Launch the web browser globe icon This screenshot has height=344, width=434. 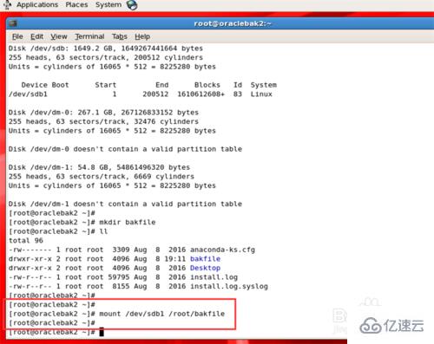132,5
